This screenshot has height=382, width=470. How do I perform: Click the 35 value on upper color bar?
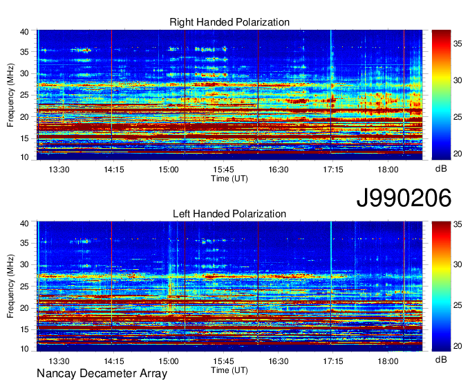coord(458,44)
